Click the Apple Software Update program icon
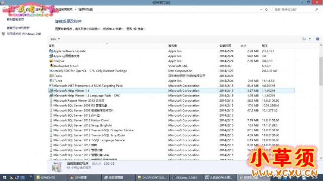This screenshot has width=323, height=181. pos(51,51)
